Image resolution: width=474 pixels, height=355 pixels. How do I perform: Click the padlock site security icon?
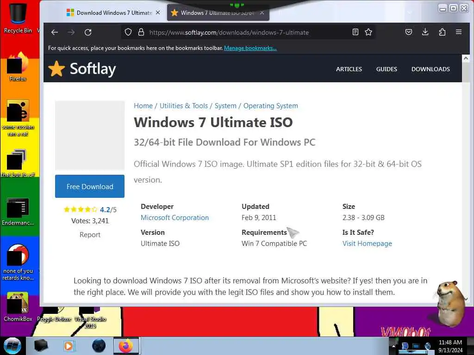[x=141, y=32]
